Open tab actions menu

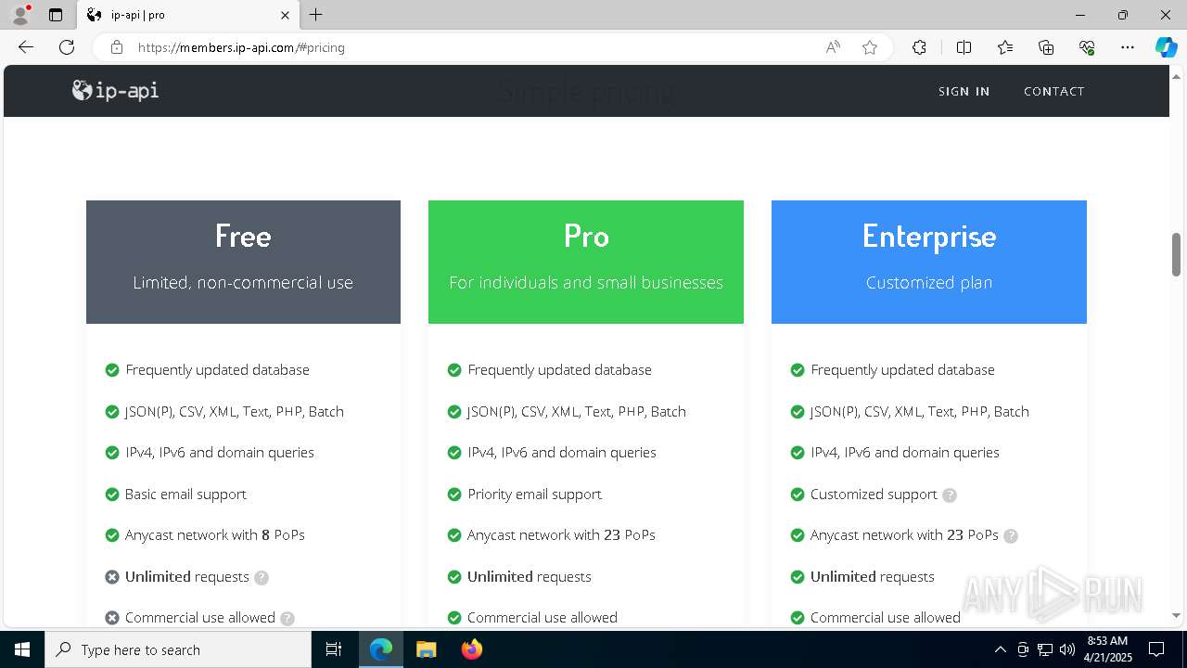(x=56, y=15)
